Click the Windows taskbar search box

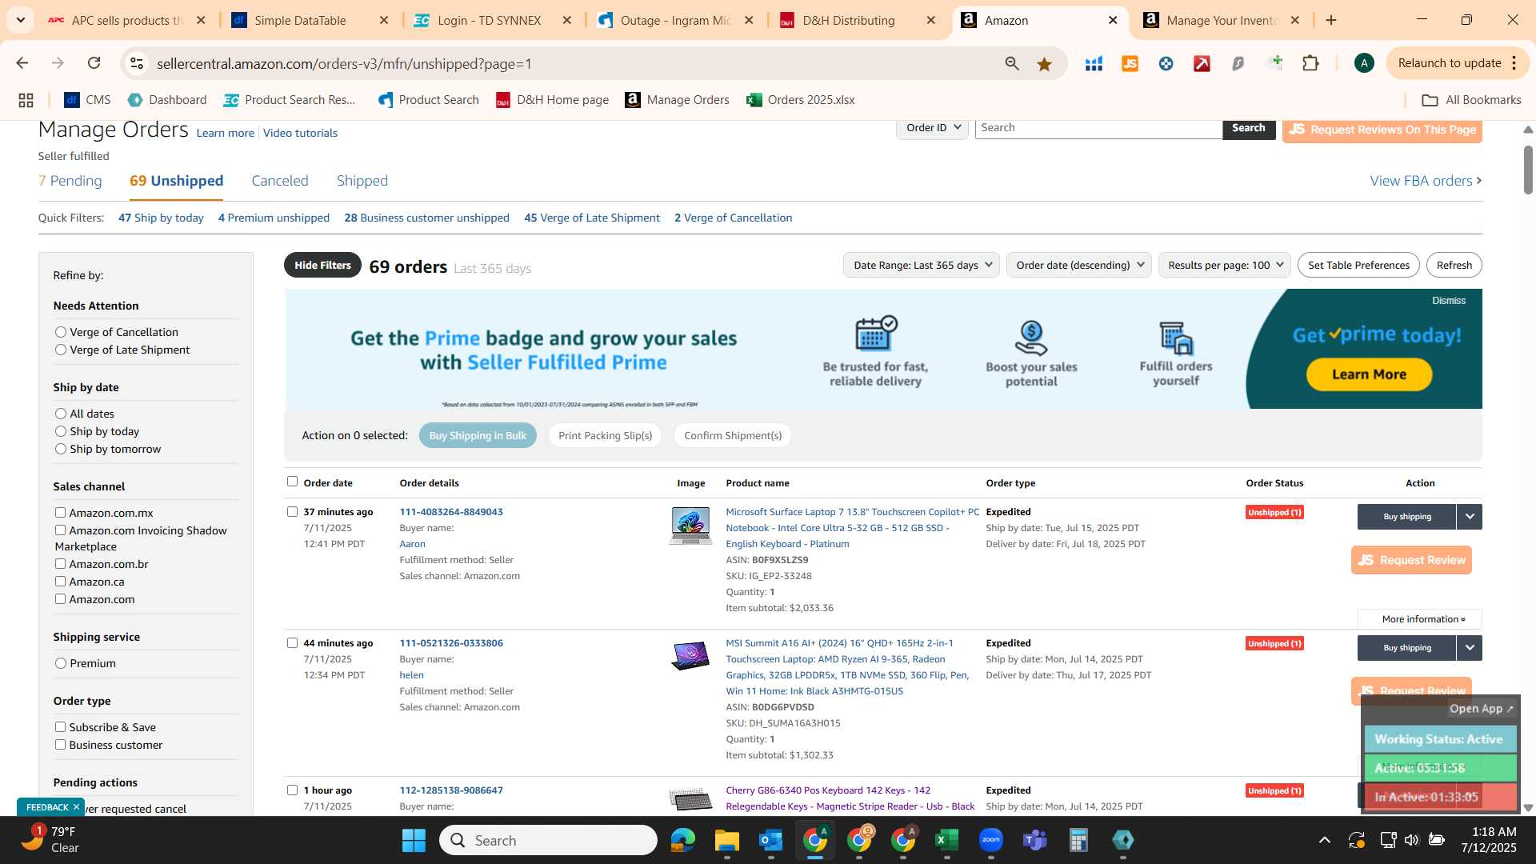pyautogui.click(x=548, y=840)
